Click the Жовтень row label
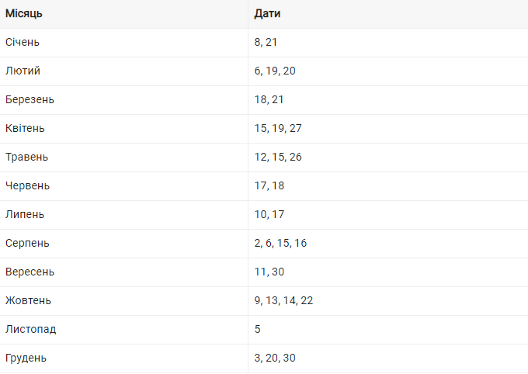Viewport: 528px width, 374px height. (x=28, y=300)
